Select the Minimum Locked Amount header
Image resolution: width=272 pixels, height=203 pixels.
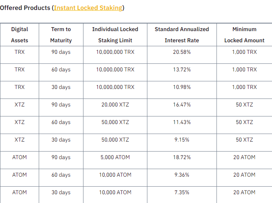(244, 35)
